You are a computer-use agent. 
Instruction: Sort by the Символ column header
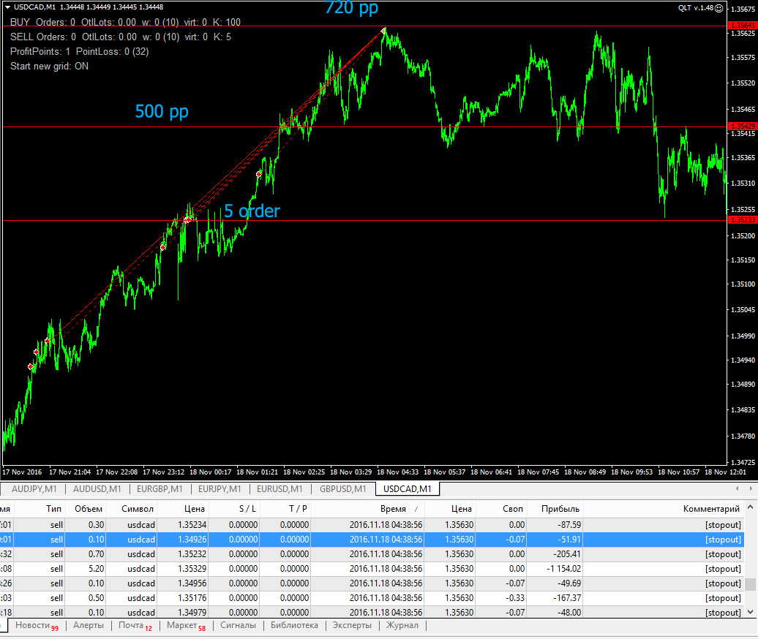point(132,509)
